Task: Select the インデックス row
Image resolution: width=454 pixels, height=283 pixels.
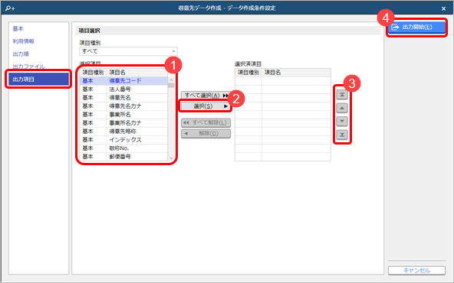Action: click(x=123, y=140)
